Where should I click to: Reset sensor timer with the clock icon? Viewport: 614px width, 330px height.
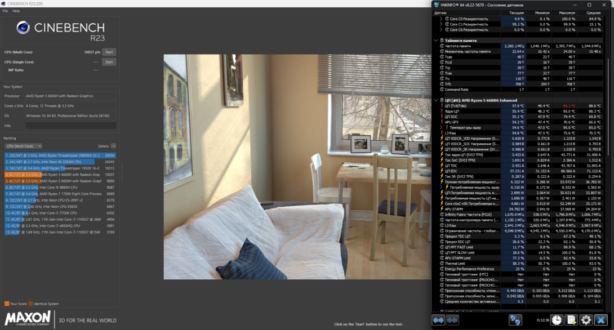(x=557, y=320)
